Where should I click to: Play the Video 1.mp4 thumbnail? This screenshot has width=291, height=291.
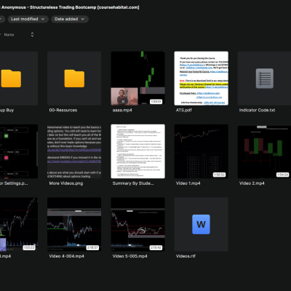coord(201,151)
